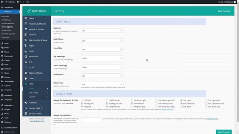The image size is (239, 134).
Task: Open Install Plugins in WP sidebar
Action: [x=6, y=20]
